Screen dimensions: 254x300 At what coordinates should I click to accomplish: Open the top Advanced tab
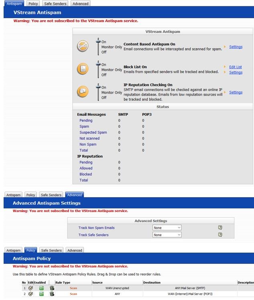pyautogui.click(x=81, y=4)
